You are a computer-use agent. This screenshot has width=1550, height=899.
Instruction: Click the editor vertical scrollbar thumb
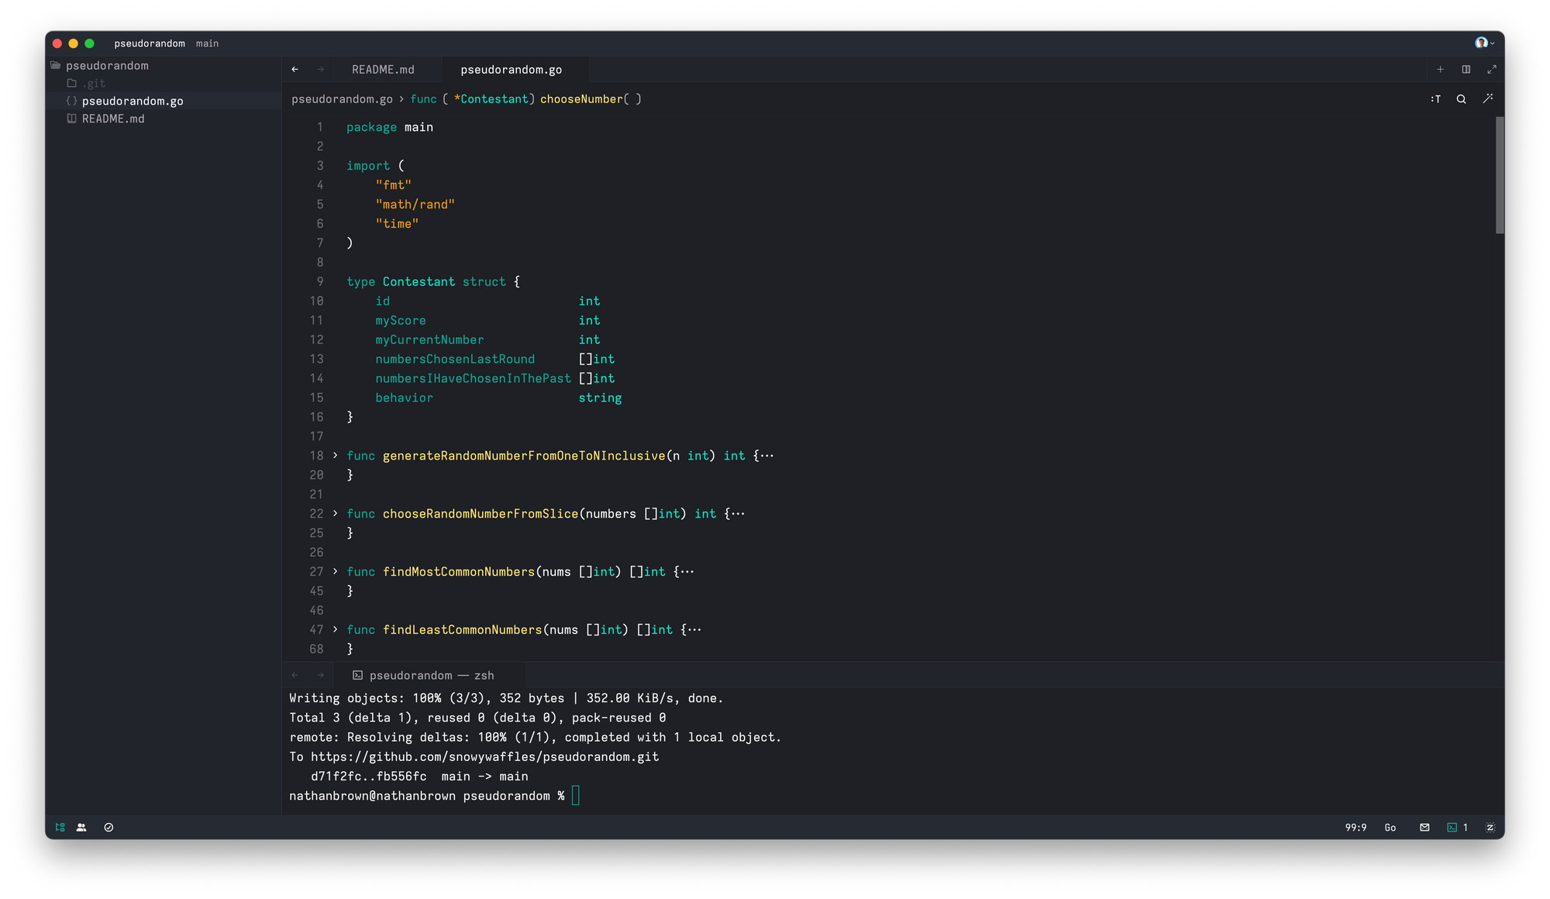tap(1500, 175)
